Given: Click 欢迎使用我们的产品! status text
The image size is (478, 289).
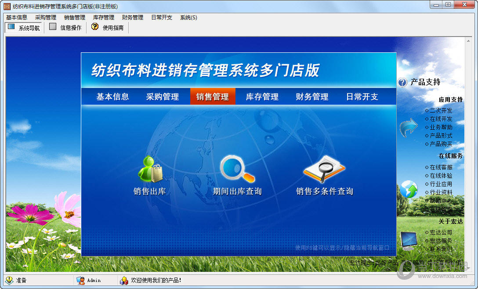Looking at the screenshot, I should 156,280.
